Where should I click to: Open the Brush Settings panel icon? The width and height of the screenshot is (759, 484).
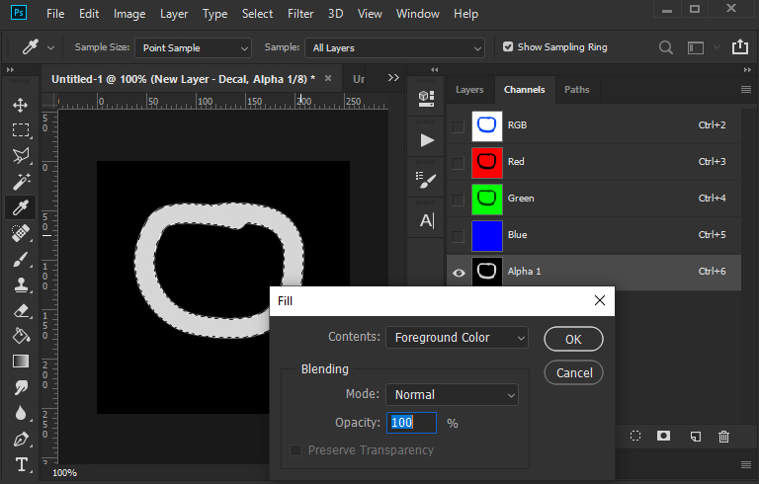426,180
